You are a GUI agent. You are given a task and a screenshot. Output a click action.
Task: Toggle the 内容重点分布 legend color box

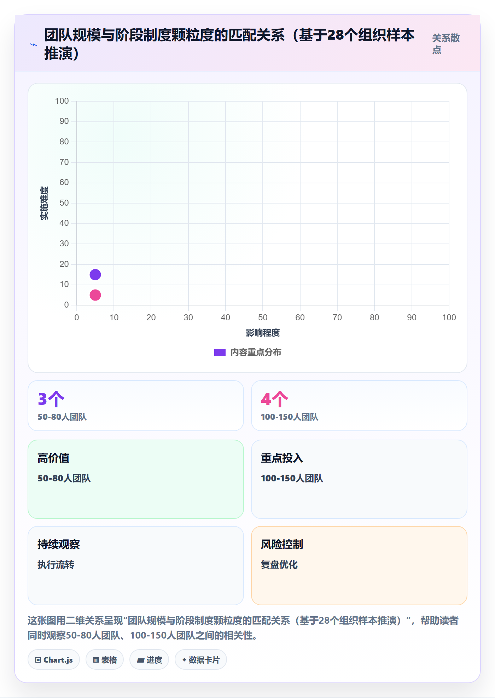(x=220, y=353)
